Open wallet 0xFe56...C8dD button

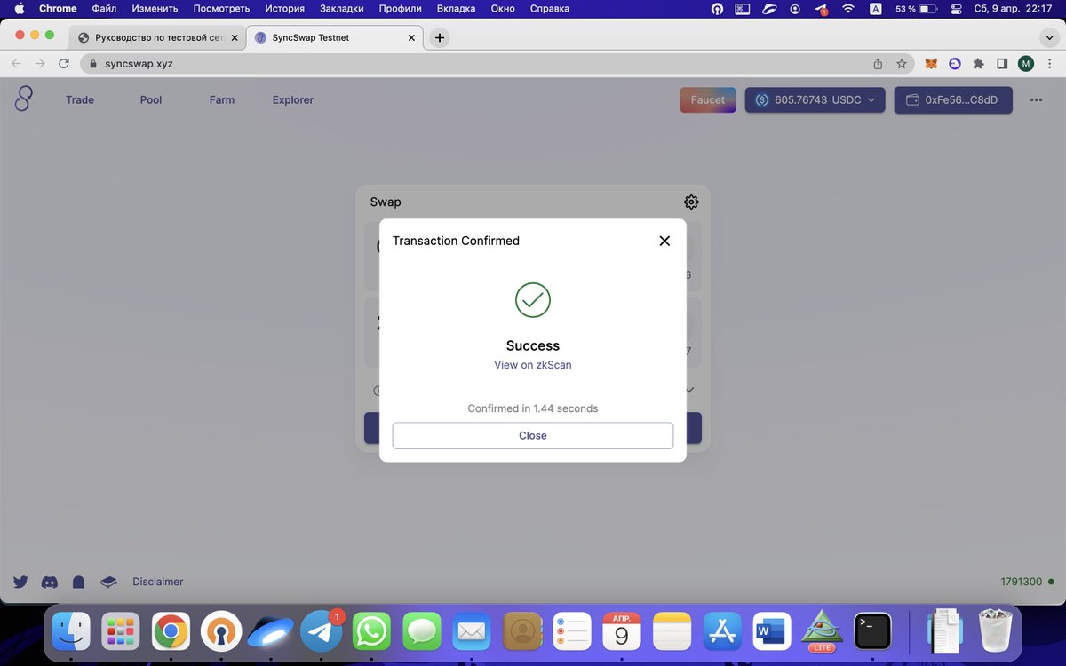952,99
